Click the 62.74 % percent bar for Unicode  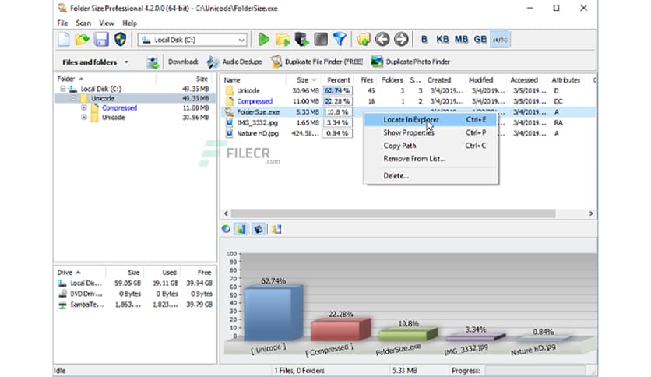pos(336,90)
